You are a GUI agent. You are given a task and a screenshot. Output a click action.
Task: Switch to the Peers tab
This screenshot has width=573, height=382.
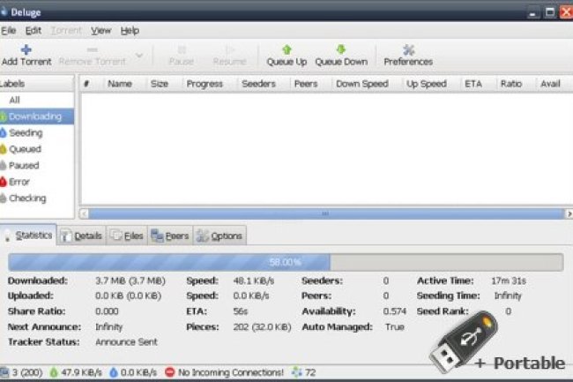170,236
